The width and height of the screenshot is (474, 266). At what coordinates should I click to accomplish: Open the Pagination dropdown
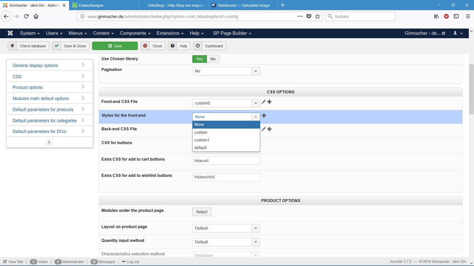[x=226, y=71]
